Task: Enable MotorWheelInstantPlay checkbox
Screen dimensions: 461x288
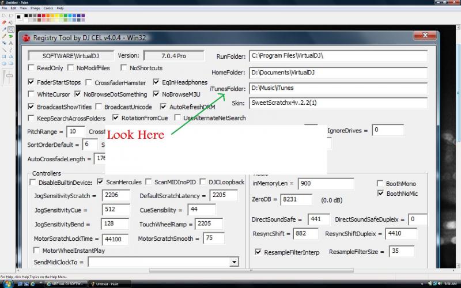Action: (x=36, y=251)
